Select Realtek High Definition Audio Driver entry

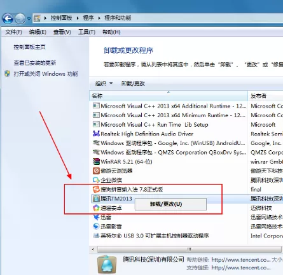click(x=147, y=134)
